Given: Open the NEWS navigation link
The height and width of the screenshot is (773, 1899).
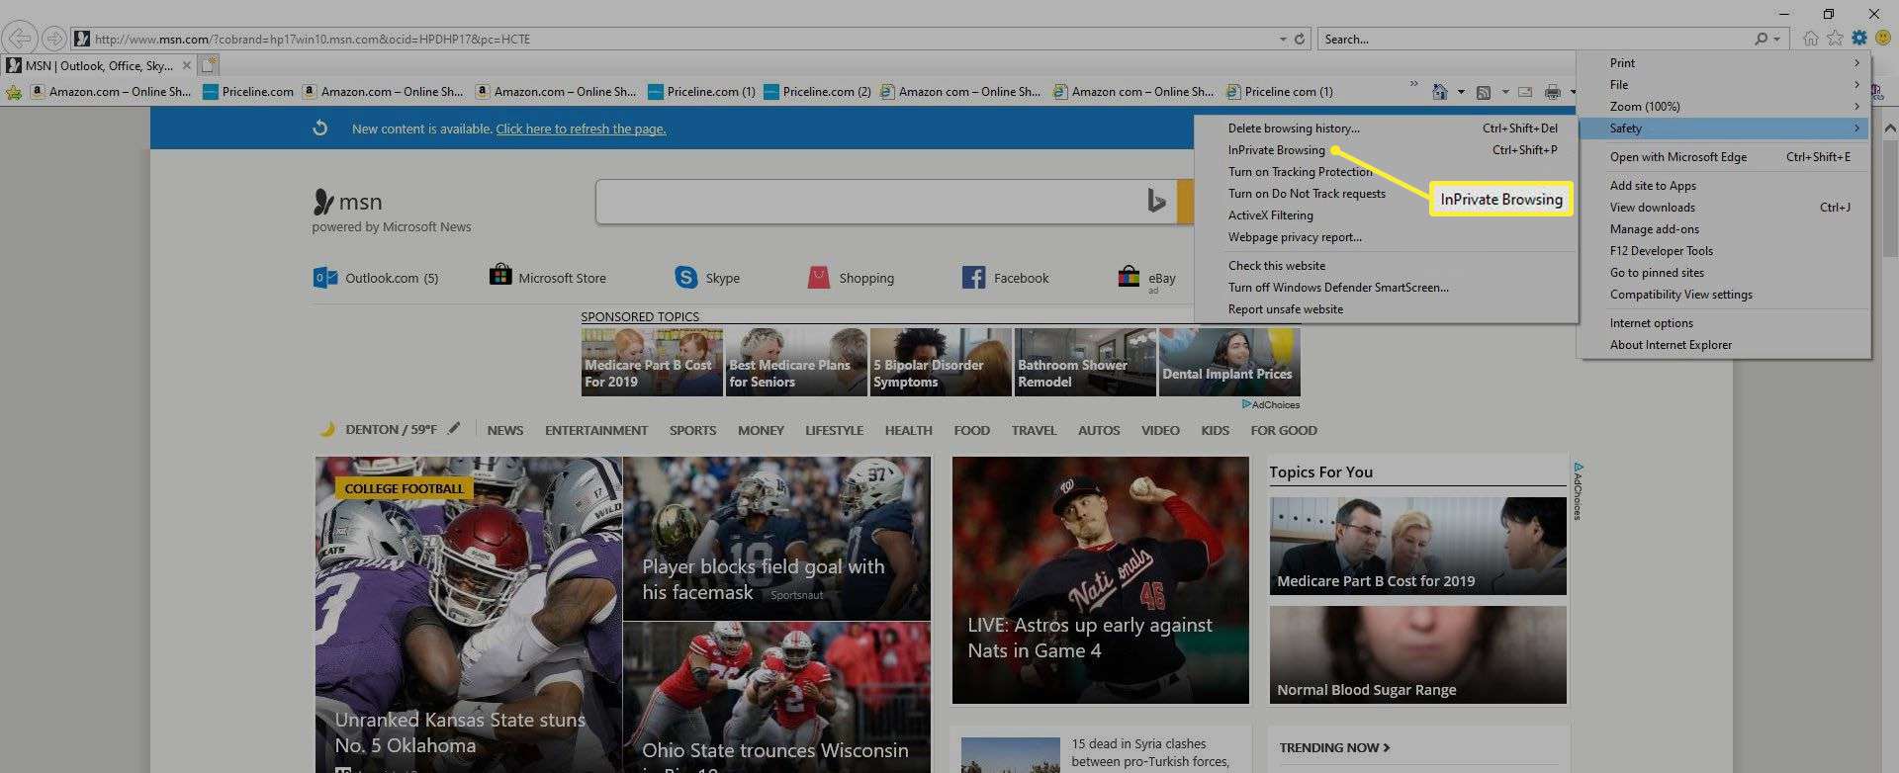Looking at the screenshot, I should (504, 430).
